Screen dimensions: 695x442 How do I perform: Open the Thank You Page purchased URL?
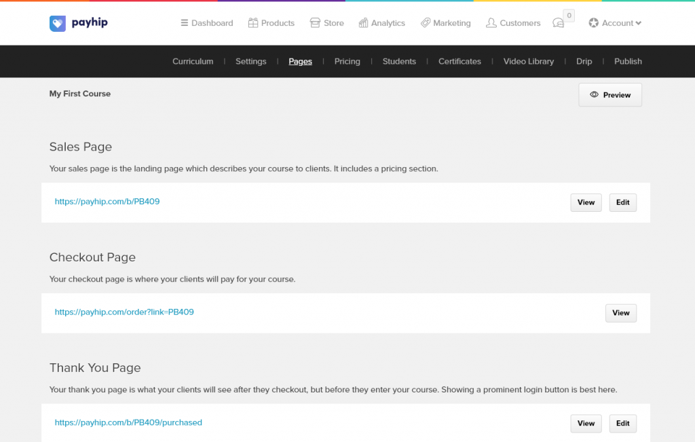(x=128, y=422)
